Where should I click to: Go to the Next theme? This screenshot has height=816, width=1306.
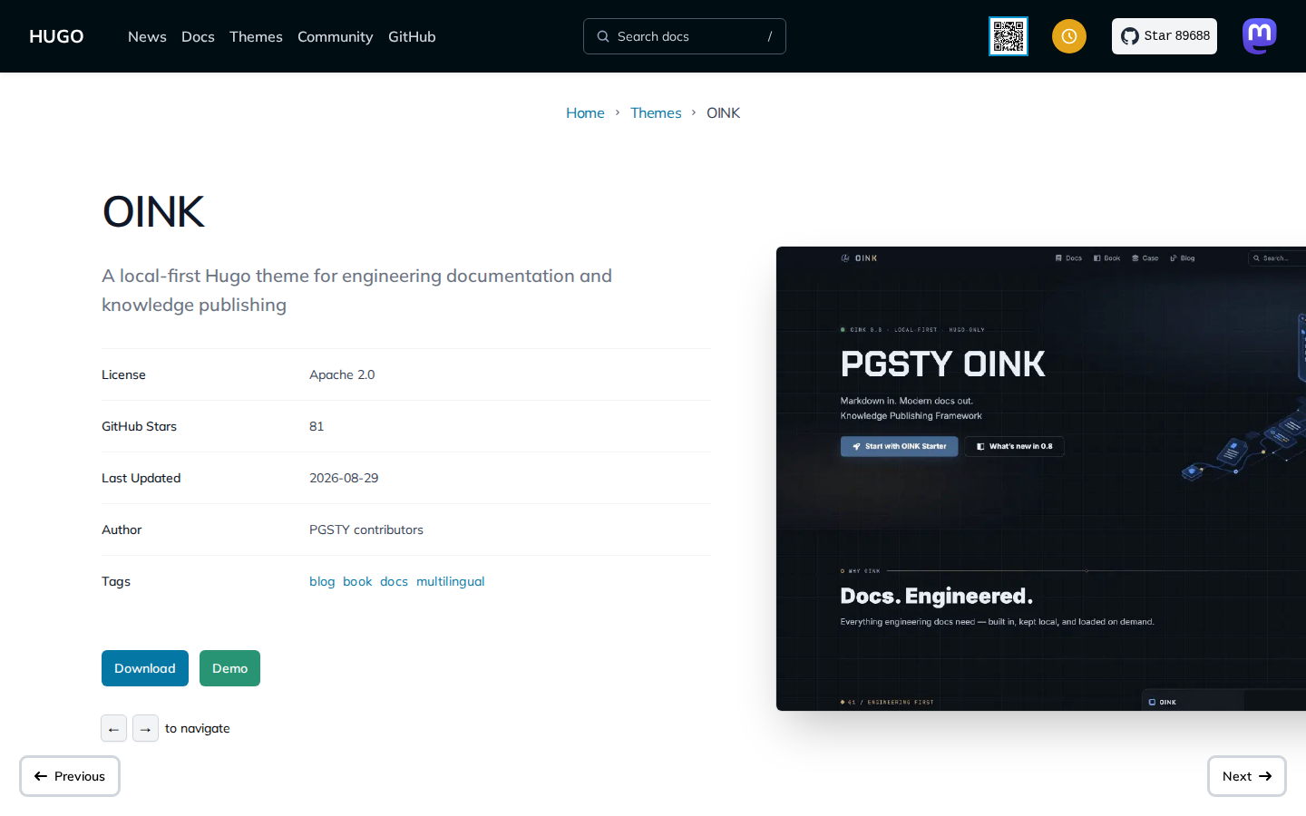(x=1247, y=776)
